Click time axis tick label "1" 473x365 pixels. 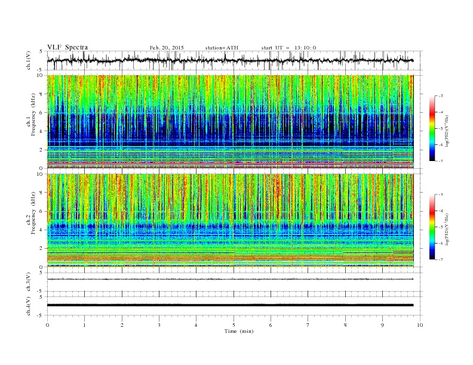pyautogui.click(x=84, y=325)
